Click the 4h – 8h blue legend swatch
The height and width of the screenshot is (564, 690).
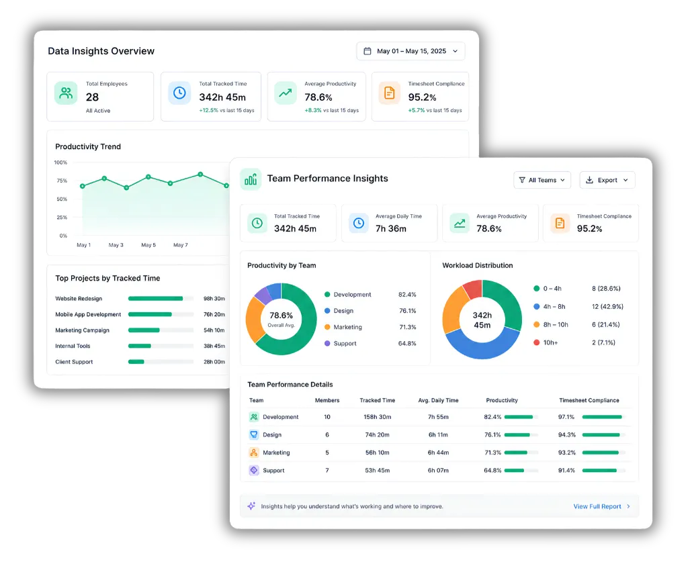click(536, 307)
